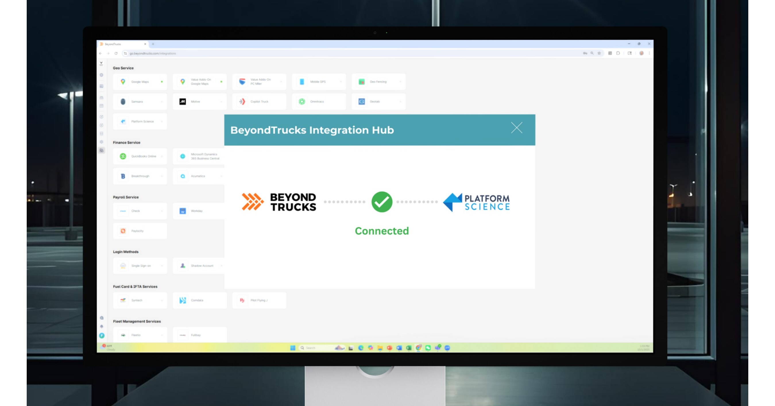Open notifications via the sidebar bell icon
This screenshot has height=406, width=775.
pyautogui.click(x=102, y=326)
